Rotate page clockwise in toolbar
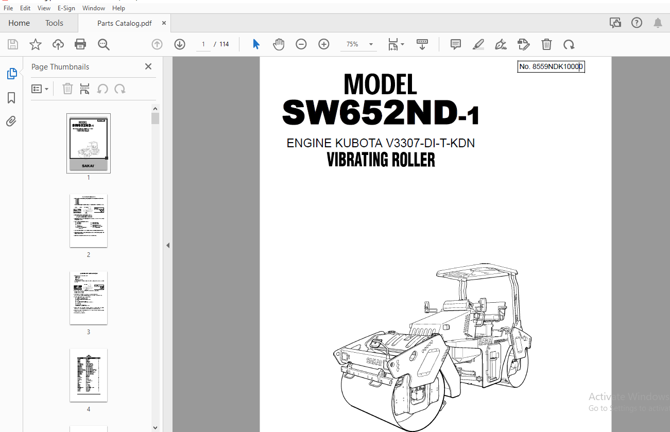Viewport: 670px width, 432px height. tap(569, 44)
